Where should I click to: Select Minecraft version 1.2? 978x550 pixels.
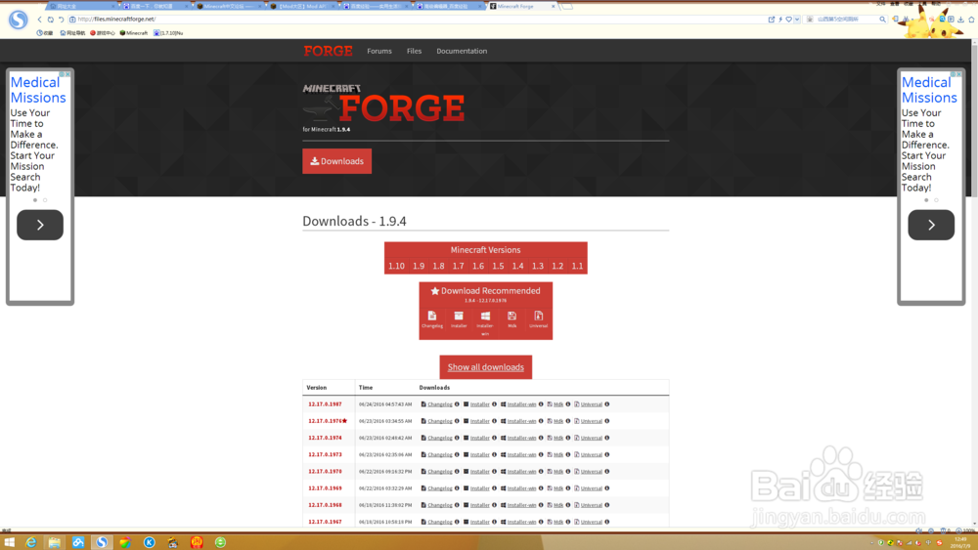click(557, 266)
